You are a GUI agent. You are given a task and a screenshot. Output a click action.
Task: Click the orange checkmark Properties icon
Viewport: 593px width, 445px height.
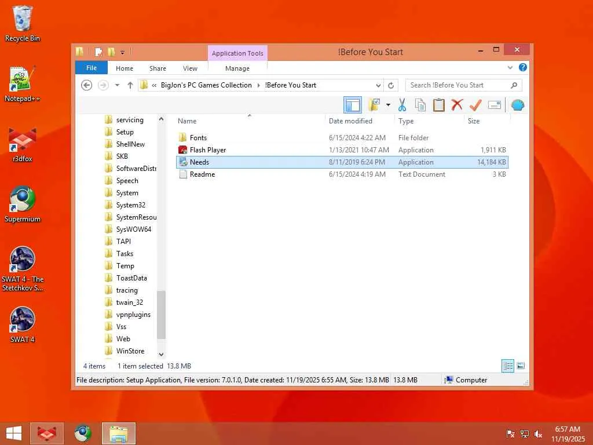click(475, 105)
